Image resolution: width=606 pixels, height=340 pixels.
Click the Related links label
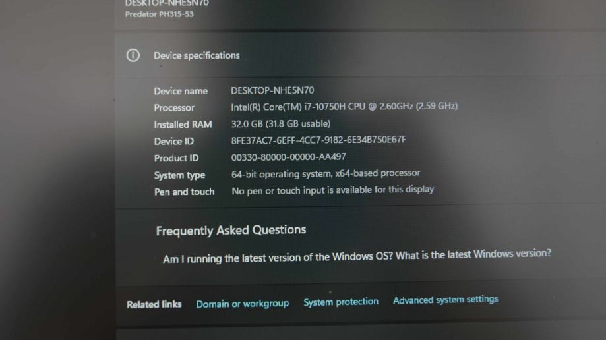click(x=154, y=304)
